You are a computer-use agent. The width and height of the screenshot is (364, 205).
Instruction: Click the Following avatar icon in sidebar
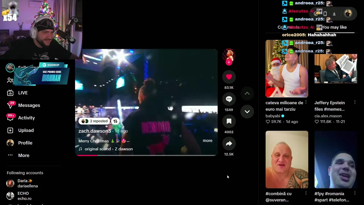point(10,68)
